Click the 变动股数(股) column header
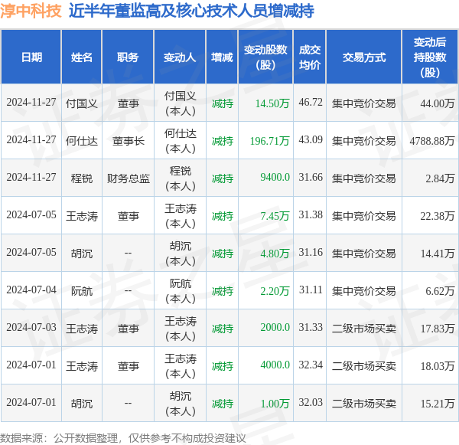Screen dimensions: 459x445 pos(265,57)
